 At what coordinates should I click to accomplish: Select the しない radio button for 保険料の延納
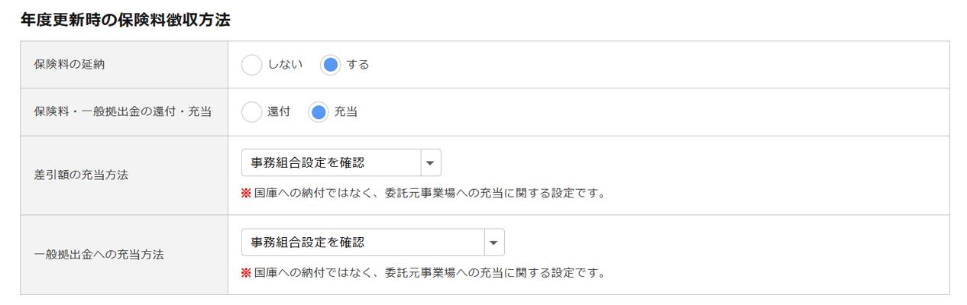pyautogui.click(x=251, y=65)
